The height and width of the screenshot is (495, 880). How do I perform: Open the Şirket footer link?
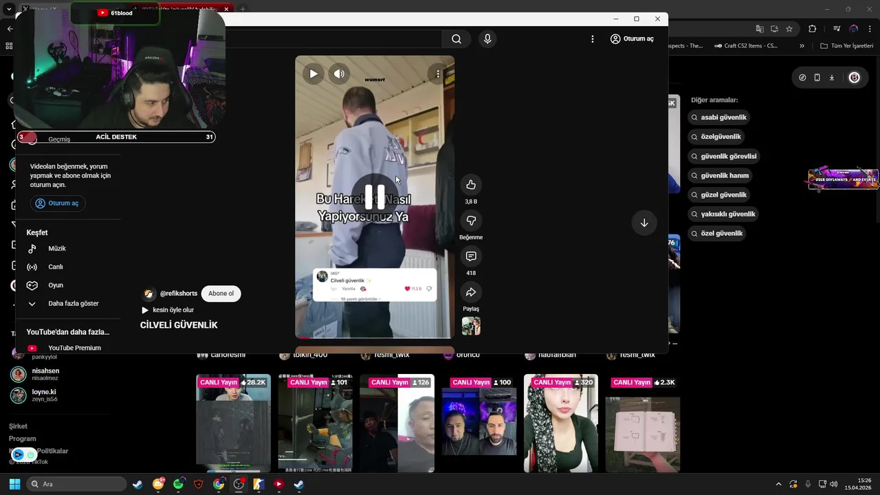[19, 426]
